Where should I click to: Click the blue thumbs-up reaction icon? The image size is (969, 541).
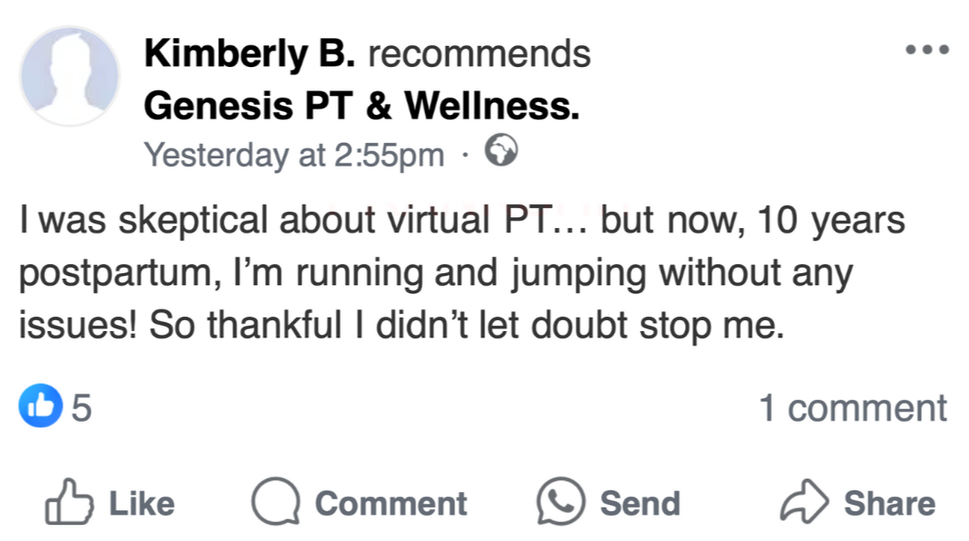(38, 407)
